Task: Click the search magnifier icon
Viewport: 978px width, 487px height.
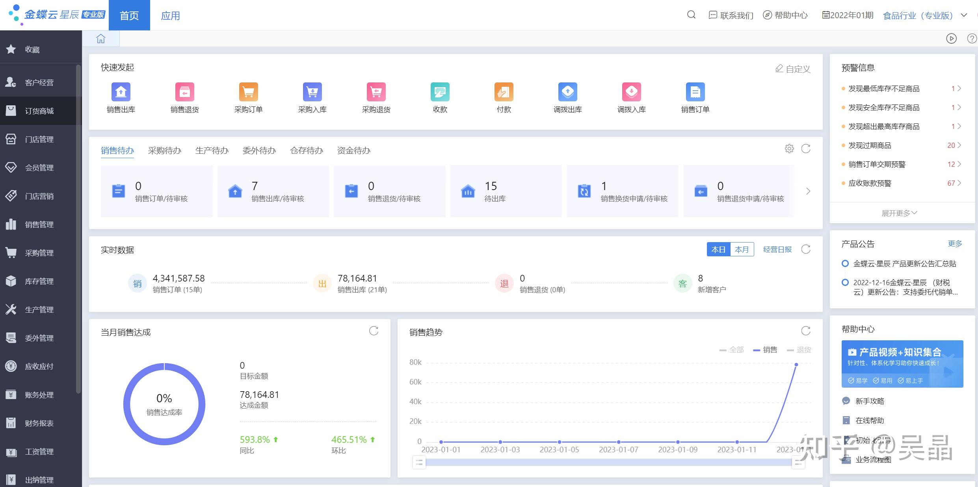Action: point(691,15)
